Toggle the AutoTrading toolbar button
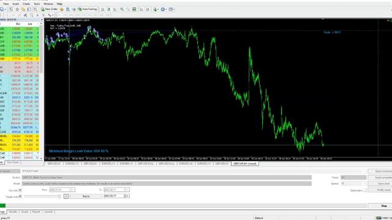 click(x=87, y=9)
